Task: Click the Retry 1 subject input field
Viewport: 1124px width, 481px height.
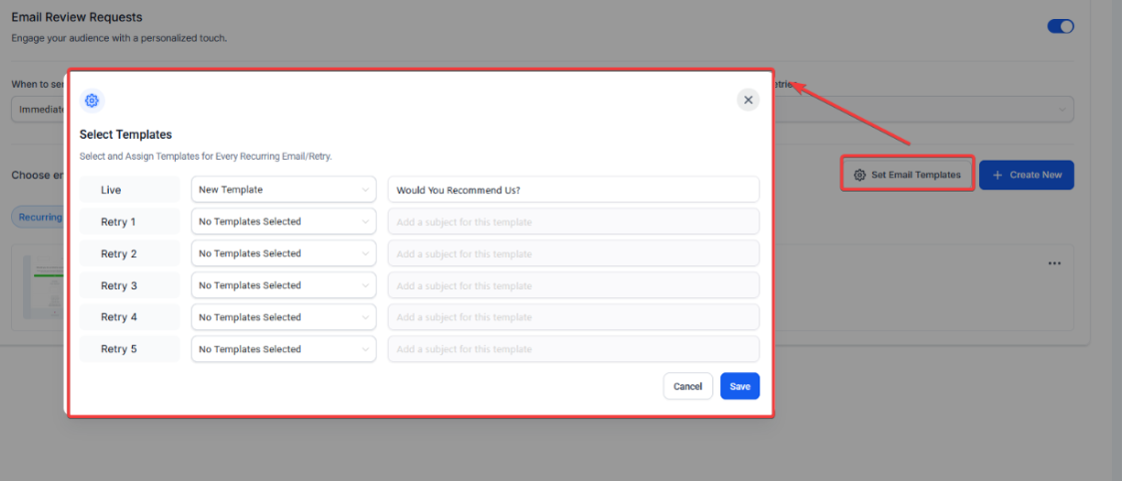Action: (x=572, y=222)
